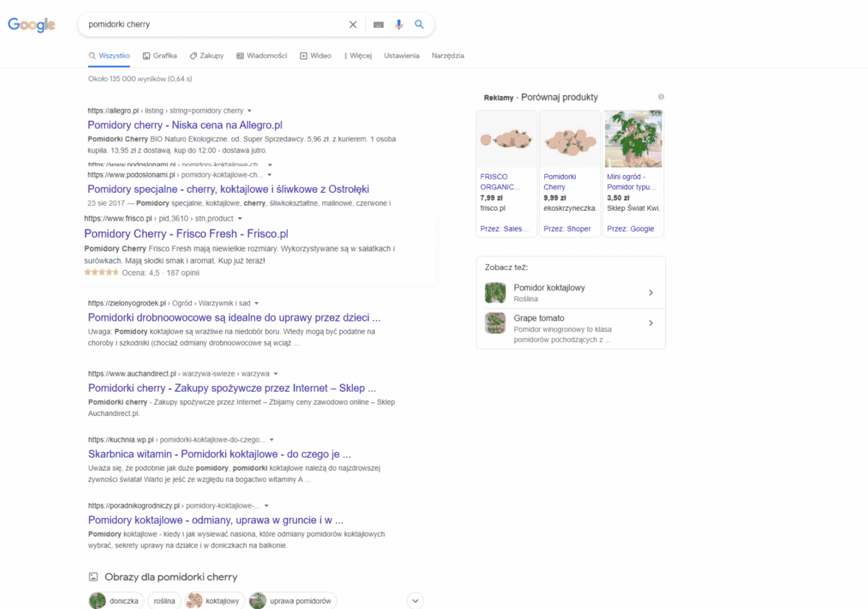Select the roślina image filter chip
Image resolution: width=868 pixels, height=609 pixels.
[x=165, y=601]
